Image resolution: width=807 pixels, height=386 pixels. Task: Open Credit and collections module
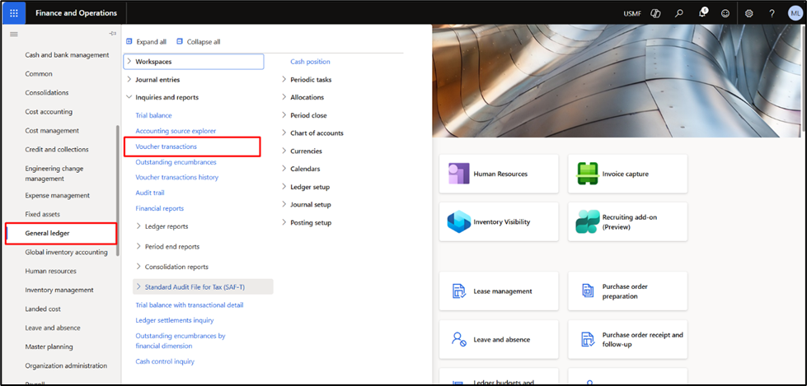click(x=57, y=150)
